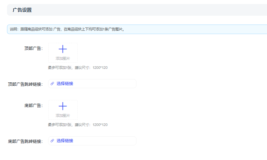Click size hint text below bottom ad uploader
Screen dimensions: 267x160
pyautogui.click(x=78, y=125)
